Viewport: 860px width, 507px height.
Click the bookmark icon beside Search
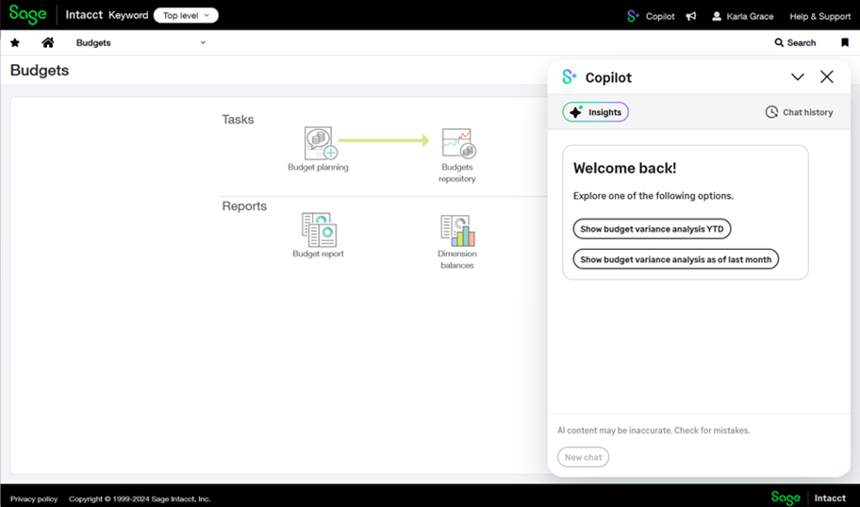coord(845,42)
